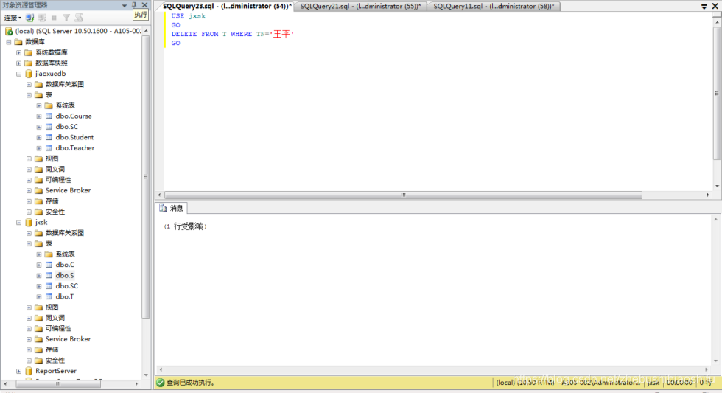Click the 'USE jxsk' line in editor
This screenshot has width=722, height=393.
pyautogui.click(x=189, y=16)
